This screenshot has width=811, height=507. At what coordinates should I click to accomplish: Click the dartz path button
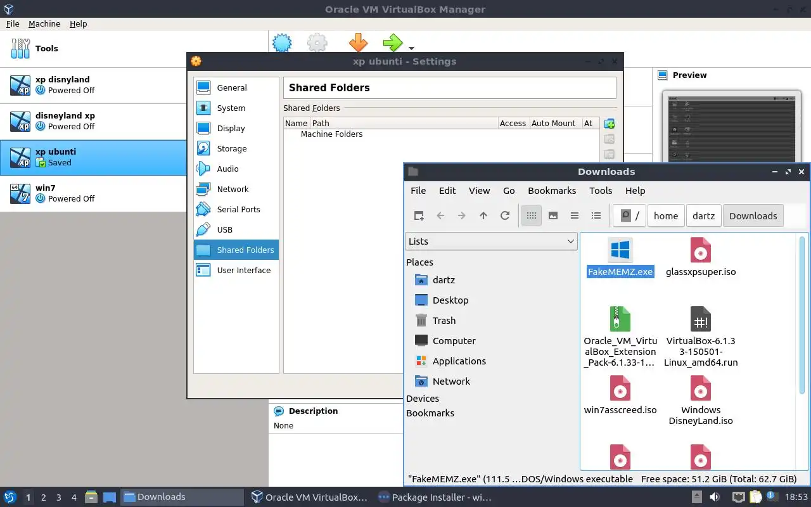[x=703, y=215]
